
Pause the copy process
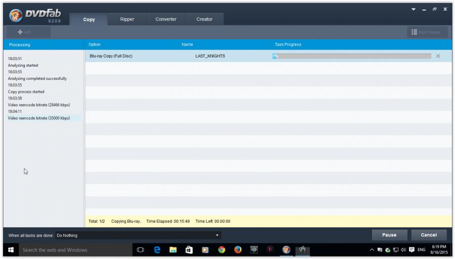pos(389,235)
